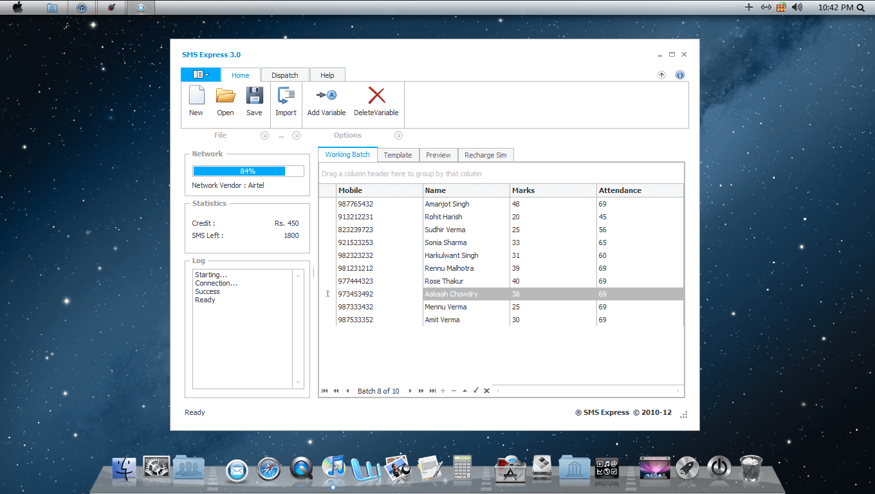Click the blue info icon in the ribbon corner
This screenshot has width=875, height=494.
click(x=680, y=75)
